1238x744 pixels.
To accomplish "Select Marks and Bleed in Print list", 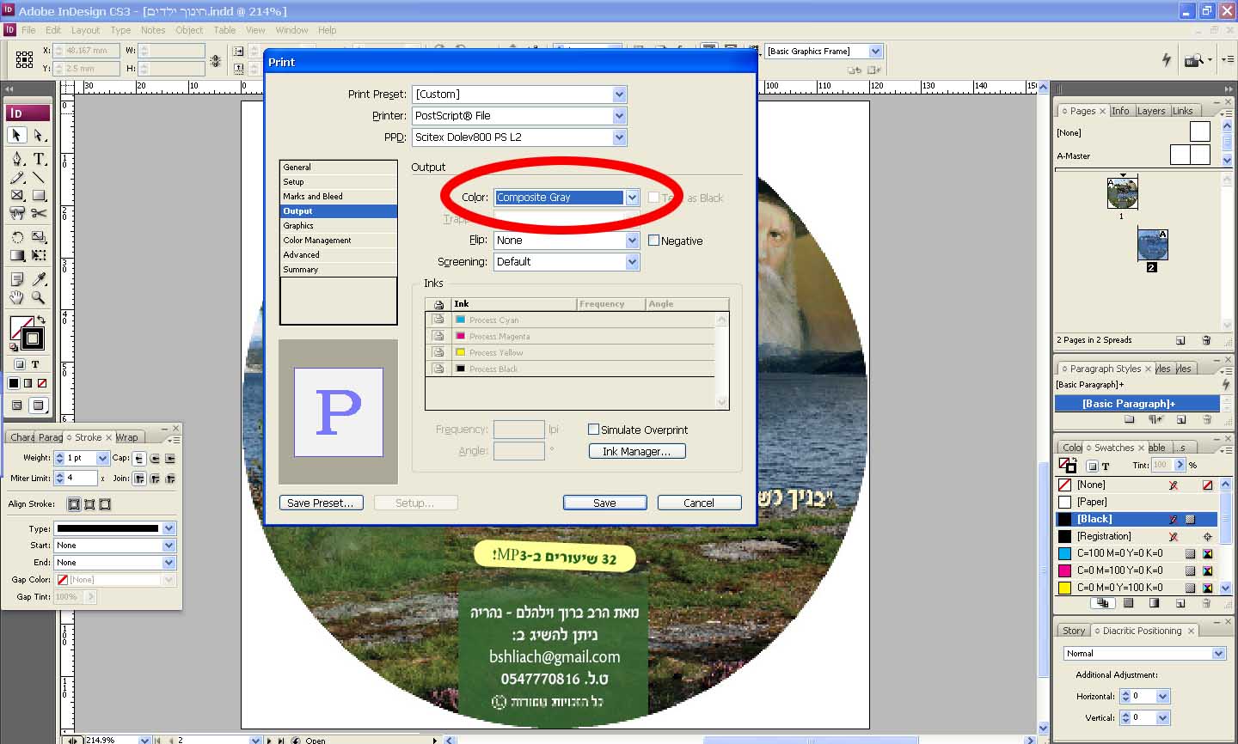I will (x=339, y=197).
